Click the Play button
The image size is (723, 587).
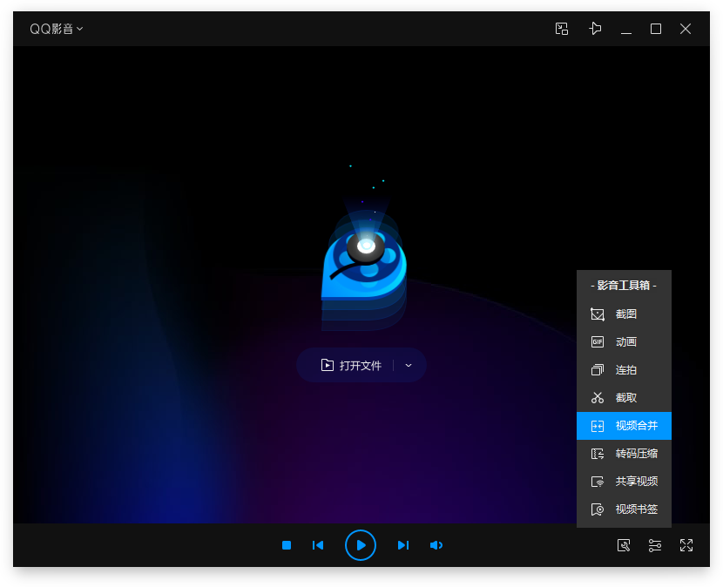click(x=361, y=545)
